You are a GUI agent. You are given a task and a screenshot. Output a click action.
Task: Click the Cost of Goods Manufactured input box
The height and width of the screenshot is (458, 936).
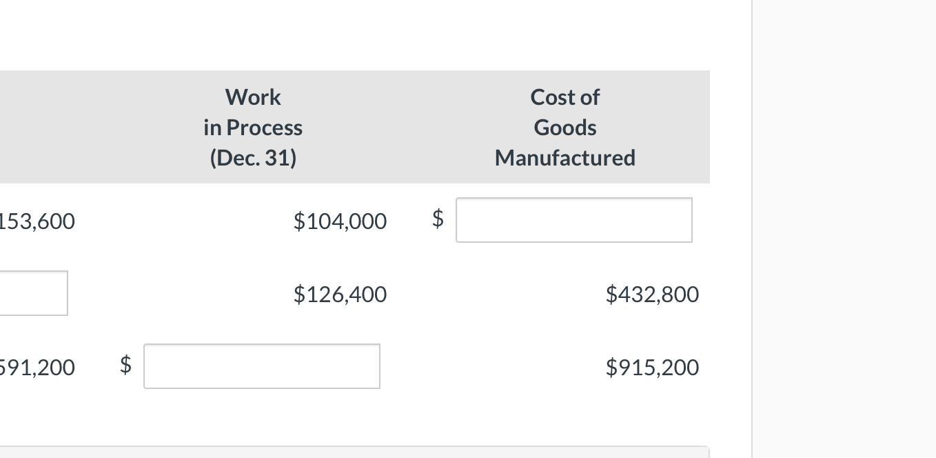573,220
